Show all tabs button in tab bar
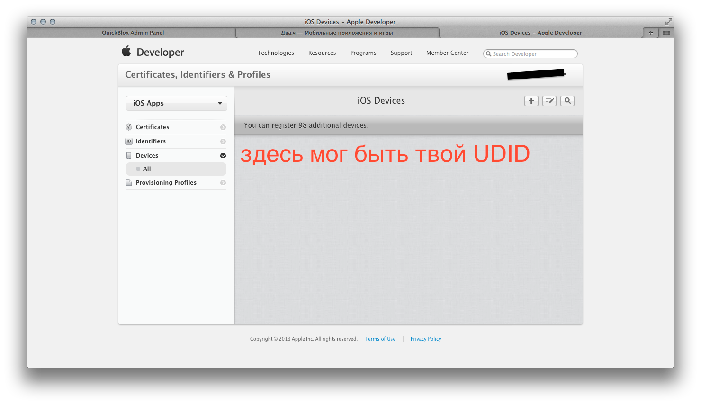The width and height of the screenshot is (701, 405). click(666, 33)
